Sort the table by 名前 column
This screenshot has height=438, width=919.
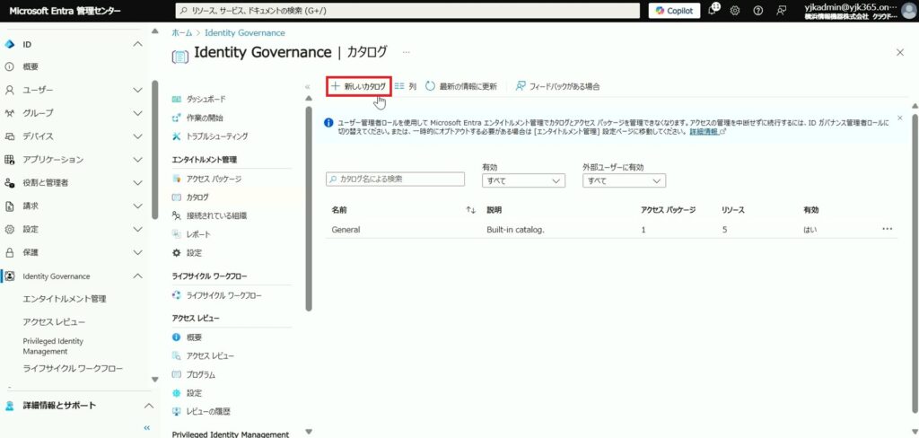470,210
